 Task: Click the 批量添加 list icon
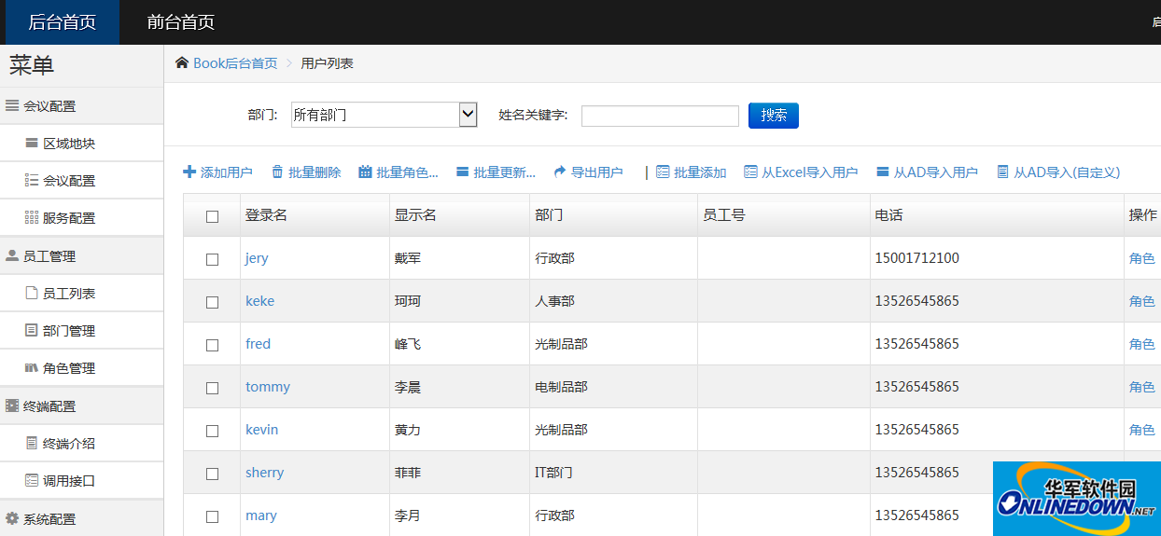[x=663, y=172]
